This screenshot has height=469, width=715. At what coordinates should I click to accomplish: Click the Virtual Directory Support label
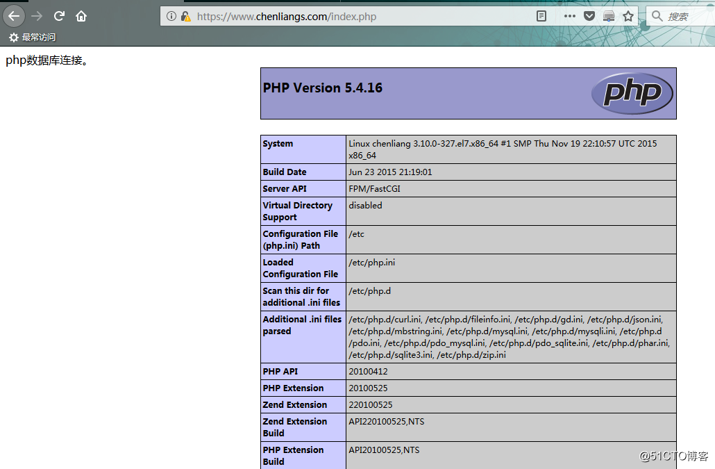click(297, 211)
